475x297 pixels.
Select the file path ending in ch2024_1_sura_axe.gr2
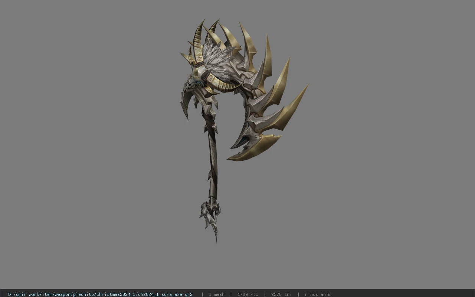pyautogui.click(x=100, y=294)
